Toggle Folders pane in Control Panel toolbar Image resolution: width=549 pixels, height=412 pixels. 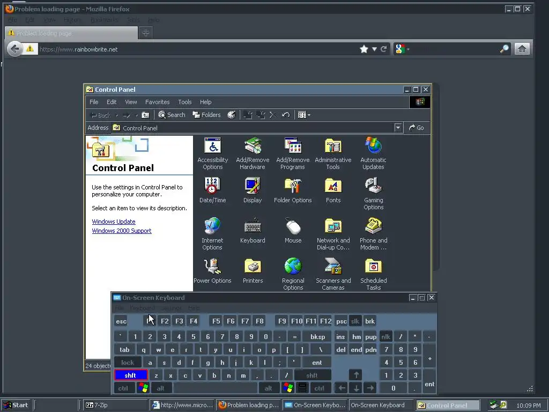206,115
